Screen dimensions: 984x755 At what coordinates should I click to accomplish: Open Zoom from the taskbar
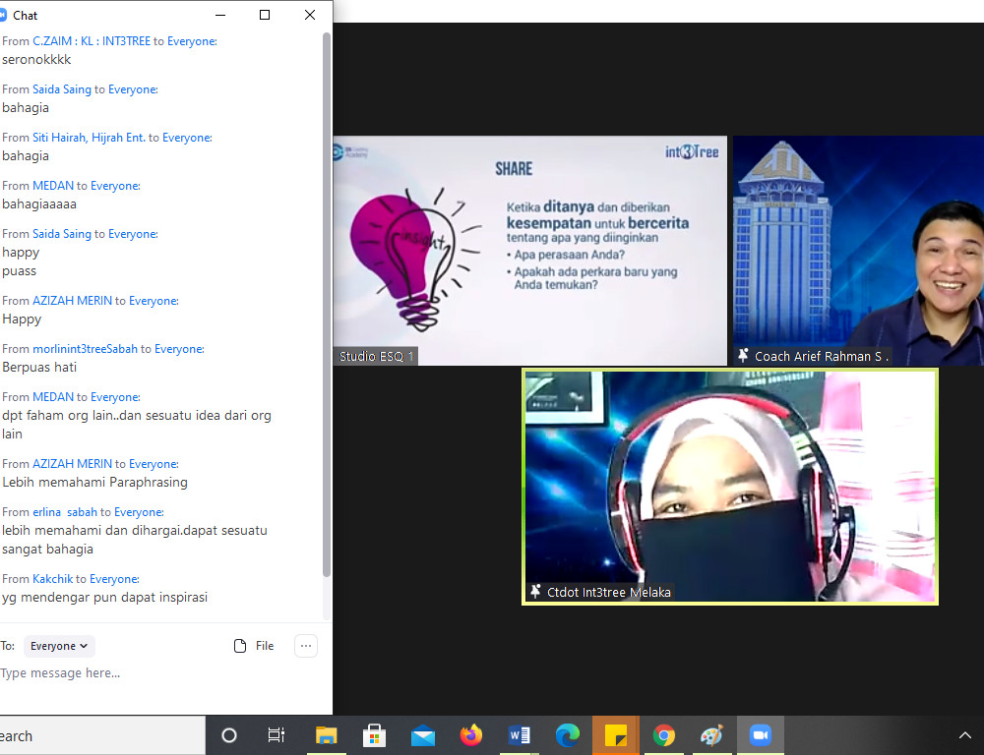click(x=760, y=735)
